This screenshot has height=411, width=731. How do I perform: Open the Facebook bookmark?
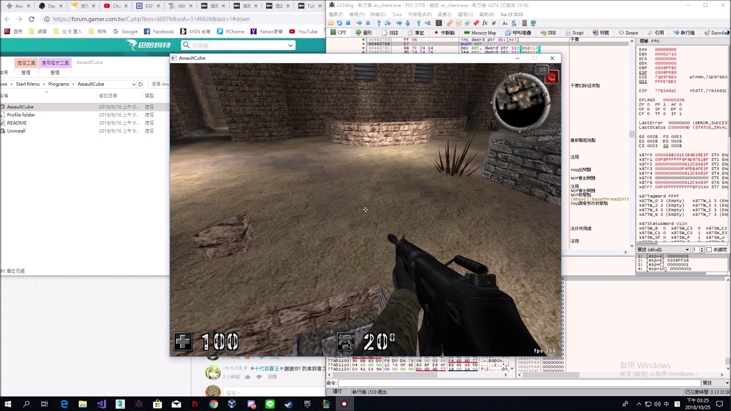point(159,31)
